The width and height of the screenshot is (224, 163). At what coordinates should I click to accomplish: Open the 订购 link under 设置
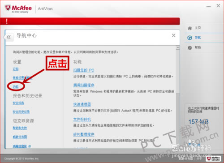click(x=16, y=69)
